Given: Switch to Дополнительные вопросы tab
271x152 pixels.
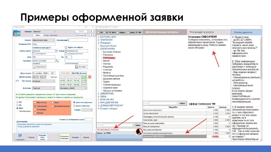Looking at the screenshot, I should click(x=165, y=32).
